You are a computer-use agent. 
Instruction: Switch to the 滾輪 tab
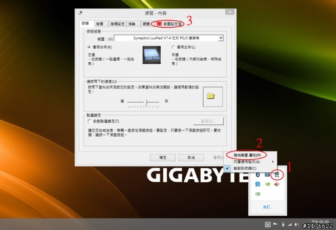pyautogui.click(x=132, y=24)
